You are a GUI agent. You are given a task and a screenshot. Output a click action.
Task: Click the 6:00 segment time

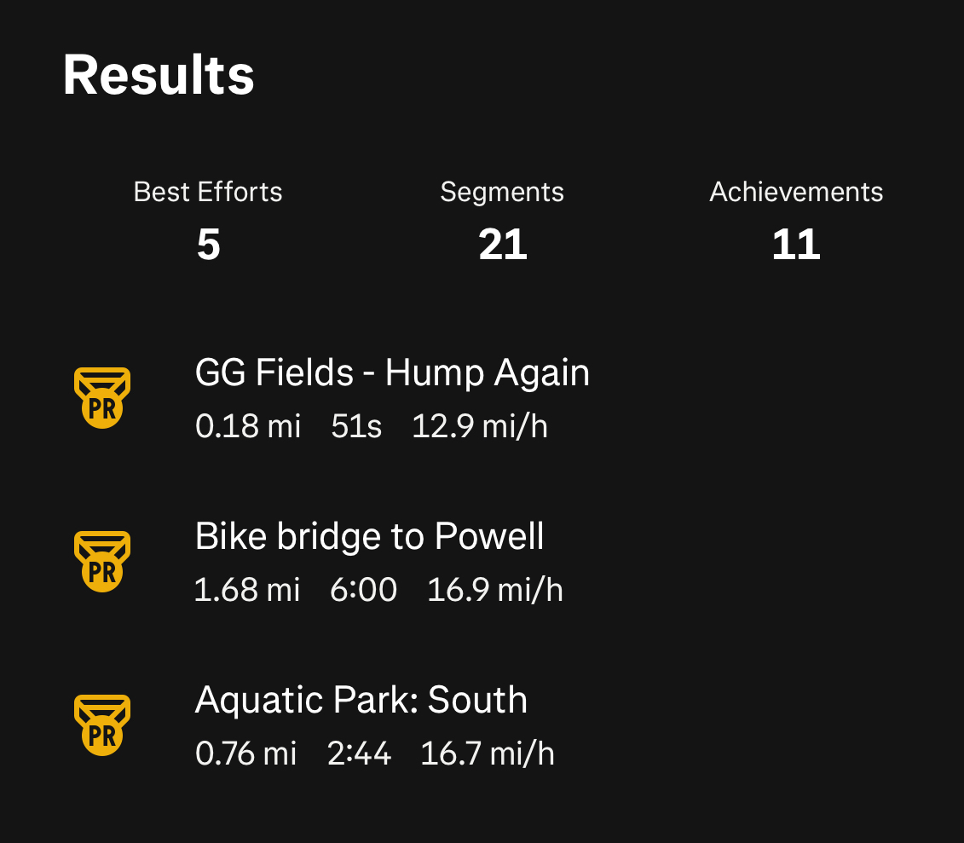363,589
